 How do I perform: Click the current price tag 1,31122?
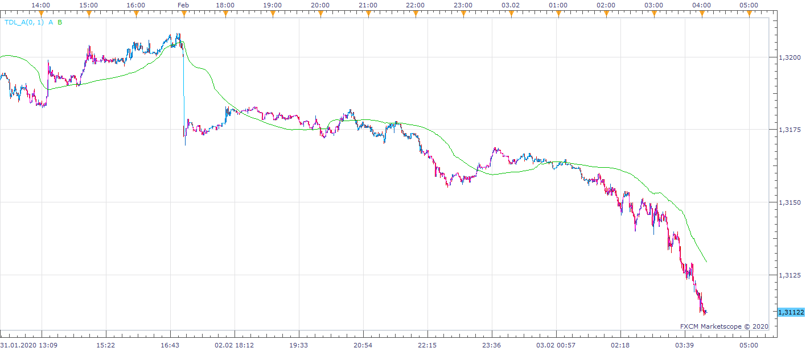point(790,312)
